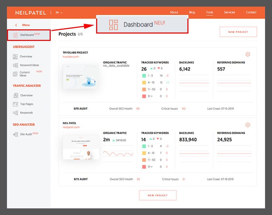Click the Top Pages icon
Screen dimensions: 272x215
pyautogui.click(x=15, y=104)
